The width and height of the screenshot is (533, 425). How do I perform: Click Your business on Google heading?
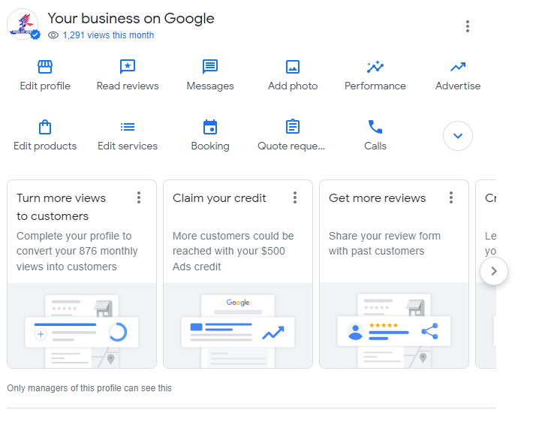click(x=131, y=18)
